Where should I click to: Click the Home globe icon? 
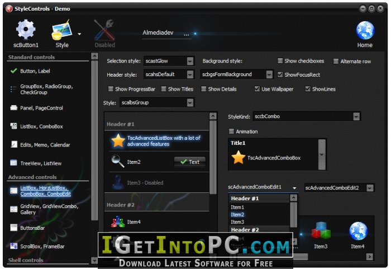[365, 30]
